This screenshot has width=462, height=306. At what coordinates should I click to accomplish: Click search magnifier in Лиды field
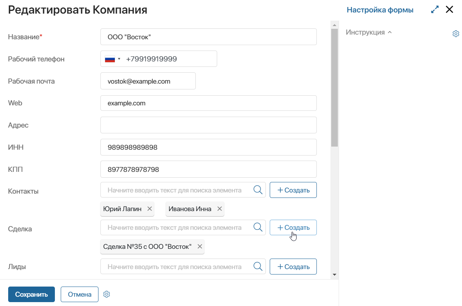tap(258, 266)
